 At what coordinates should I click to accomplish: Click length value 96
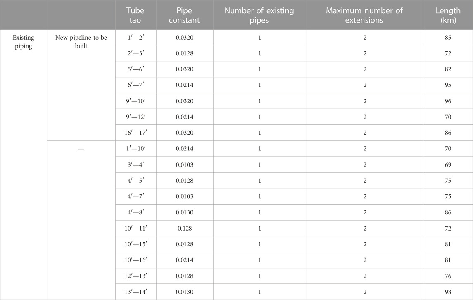[x=448, y=101]
